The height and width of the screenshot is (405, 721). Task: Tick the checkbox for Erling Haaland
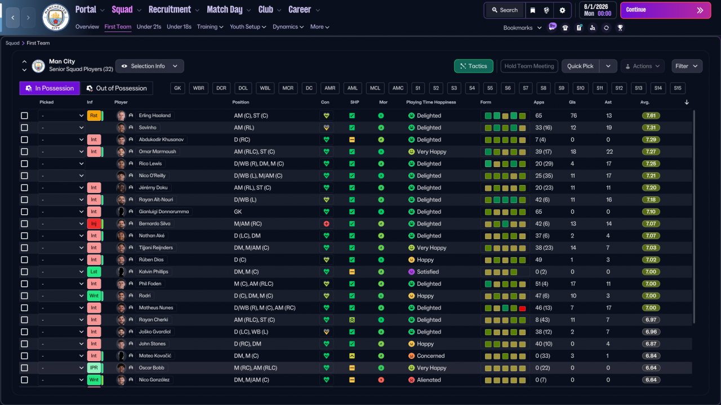tap(24, 115)
